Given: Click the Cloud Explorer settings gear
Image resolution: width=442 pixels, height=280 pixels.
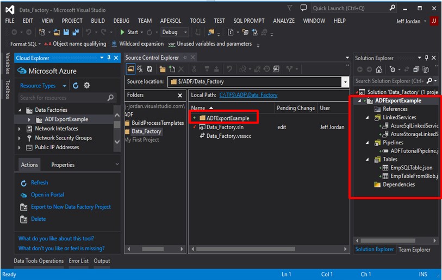Looking at the screenshot, I should [x=87, y=86].
